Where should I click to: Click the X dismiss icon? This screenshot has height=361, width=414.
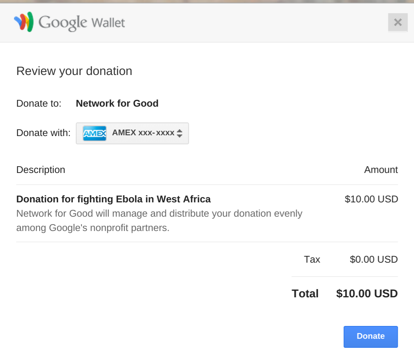(397, 22)
